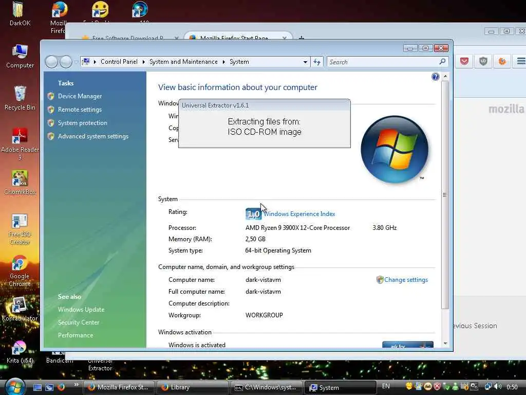Click the 1,0 rating score badge

(253, 214)
